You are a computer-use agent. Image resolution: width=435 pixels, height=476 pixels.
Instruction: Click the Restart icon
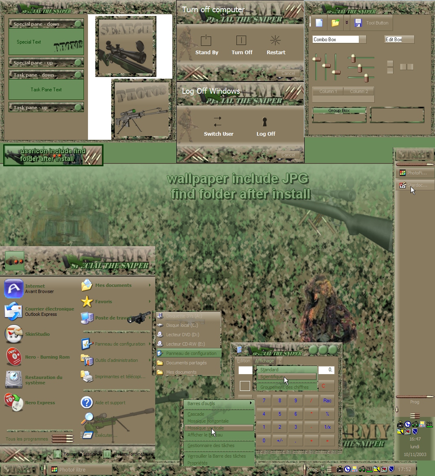(275, 40)
